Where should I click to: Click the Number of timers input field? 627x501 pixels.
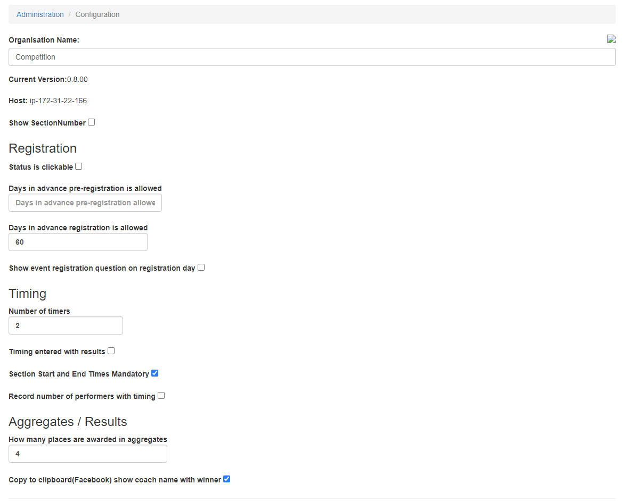pos(66,325)
